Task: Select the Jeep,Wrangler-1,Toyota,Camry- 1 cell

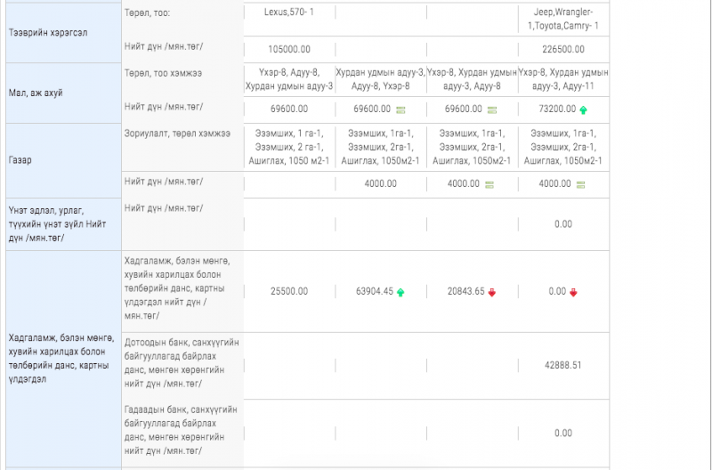Action: pyautogui.click(x=562, y=20)
